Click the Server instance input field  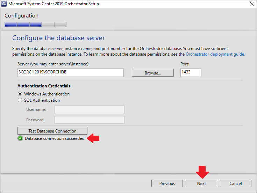tap(71, 73)
